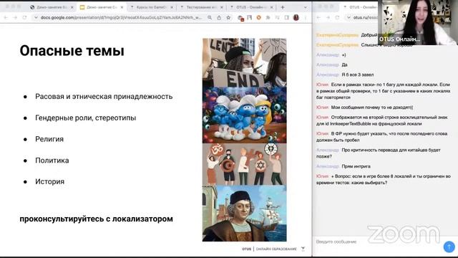Close the 'OTUS - Онлайн' tab in left window
The height and width of the screenshot is (258, 458).
(x=272, y=7)
